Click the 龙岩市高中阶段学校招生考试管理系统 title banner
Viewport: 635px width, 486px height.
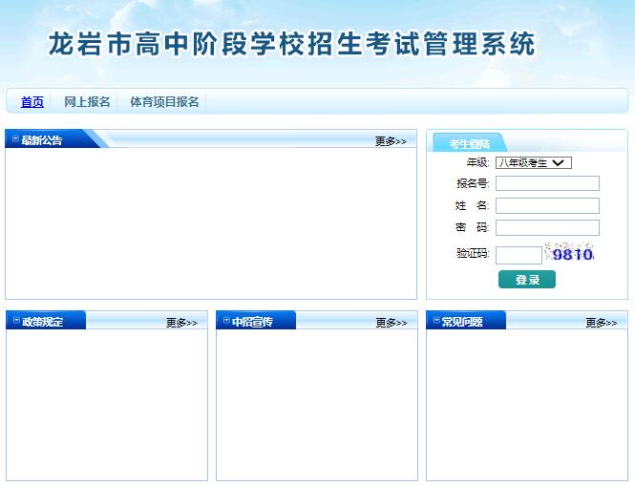point(291,44)
